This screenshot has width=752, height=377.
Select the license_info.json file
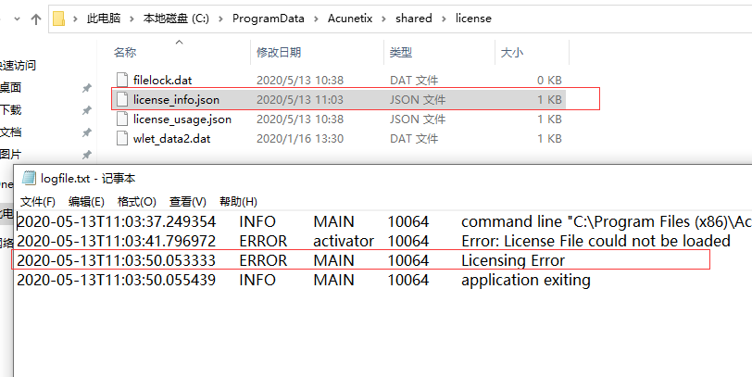point(176,99)
